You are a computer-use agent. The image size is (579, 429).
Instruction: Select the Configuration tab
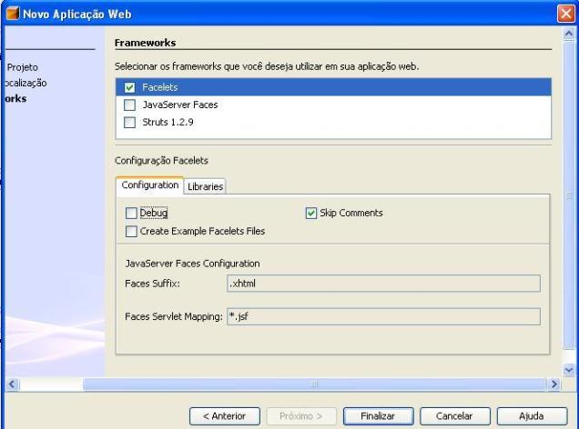click(x=149, y=185)
